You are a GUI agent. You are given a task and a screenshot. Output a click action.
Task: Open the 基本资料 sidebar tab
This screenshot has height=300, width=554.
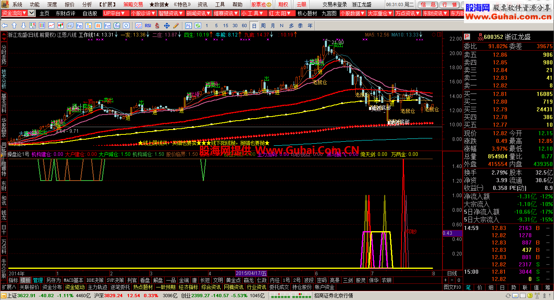tap(4, 103)
